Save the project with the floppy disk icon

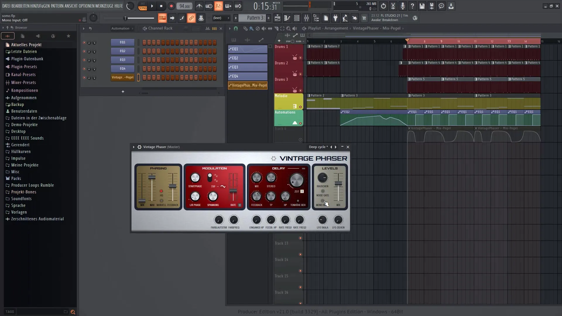[422, 6]
